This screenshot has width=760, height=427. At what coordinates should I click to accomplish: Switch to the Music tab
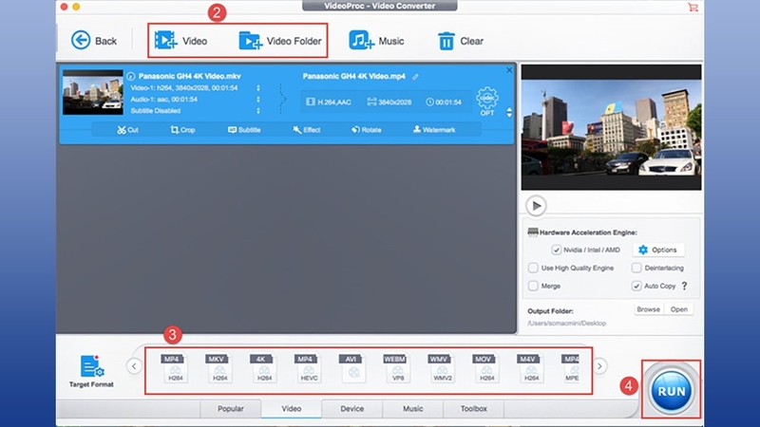(x=412, y=409)
